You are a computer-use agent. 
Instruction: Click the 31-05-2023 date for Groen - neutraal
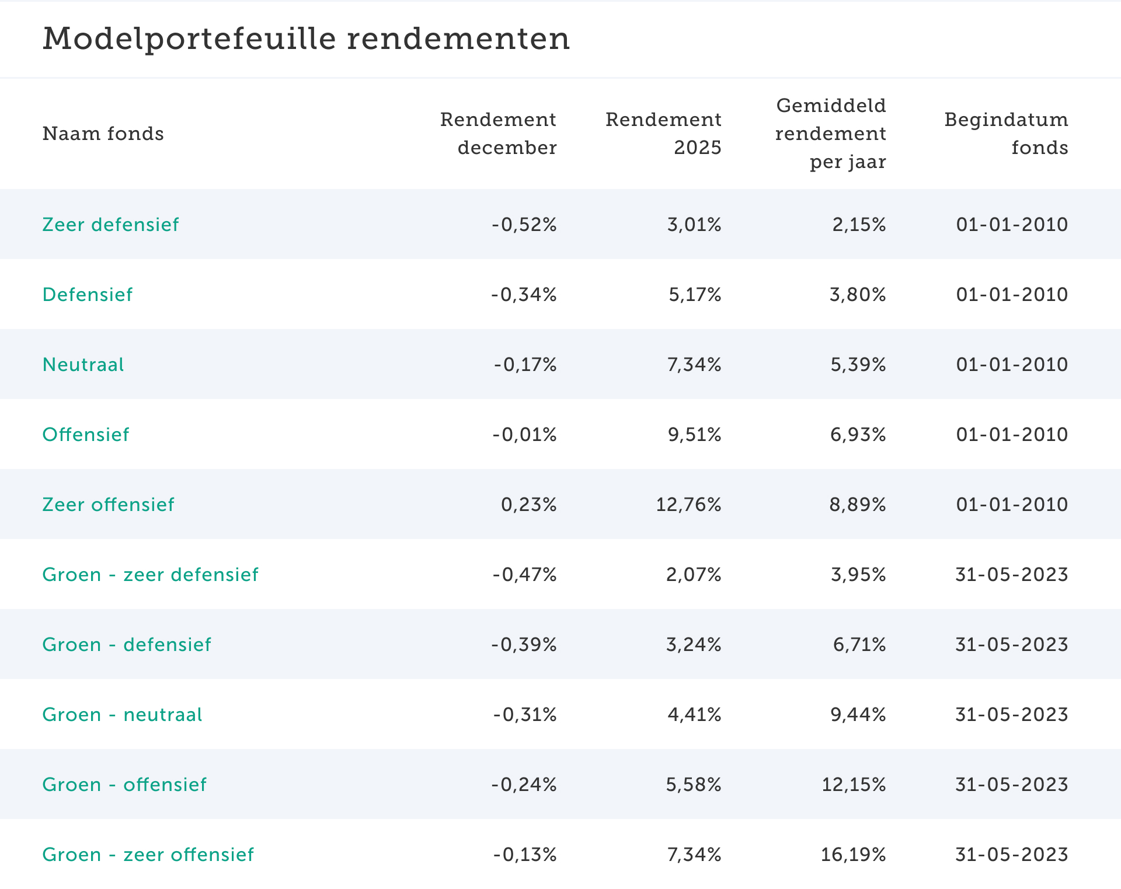pyautogui.click(x=1011, y=715)
